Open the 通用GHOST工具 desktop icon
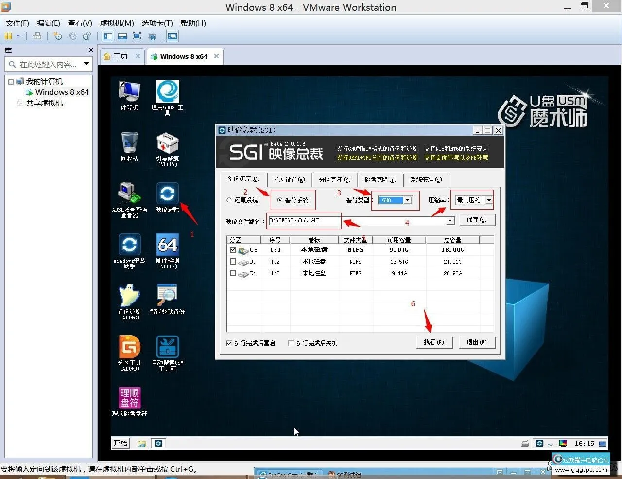This screenshot has height=479, width=622. 167,92
